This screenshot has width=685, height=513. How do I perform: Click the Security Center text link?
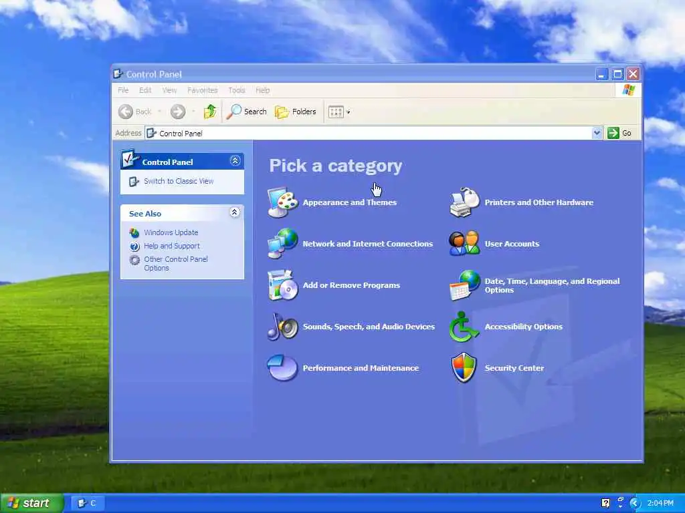(x=514, y=368)
